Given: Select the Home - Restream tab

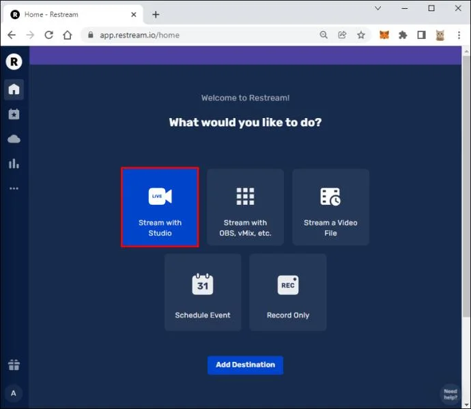Looking at the screenshot, I should pos(73,14).
